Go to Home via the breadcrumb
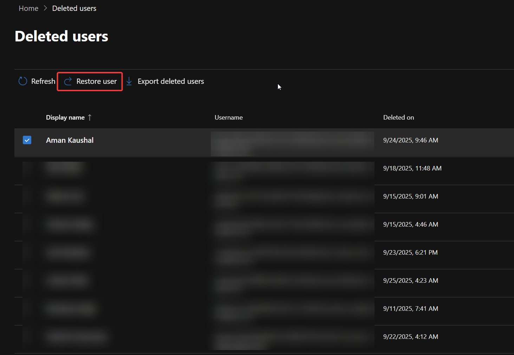 28,8
